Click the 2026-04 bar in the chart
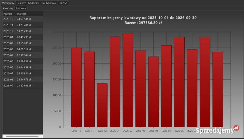The image size is (244, 139). (154, 92)
